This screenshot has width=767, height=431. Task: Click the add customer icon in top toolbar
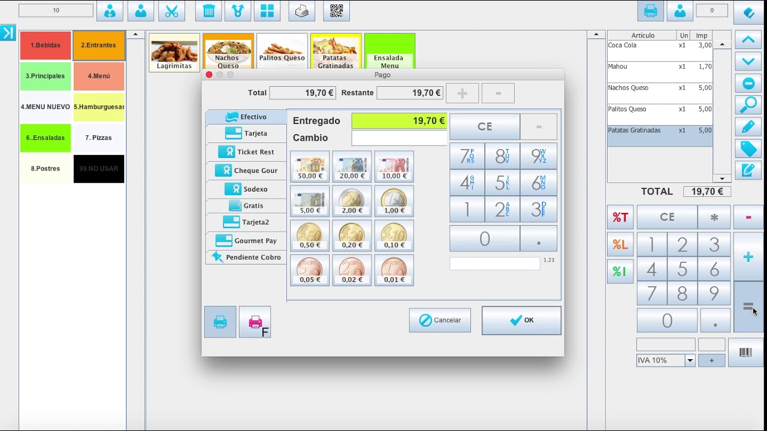(x=110, y=11)
